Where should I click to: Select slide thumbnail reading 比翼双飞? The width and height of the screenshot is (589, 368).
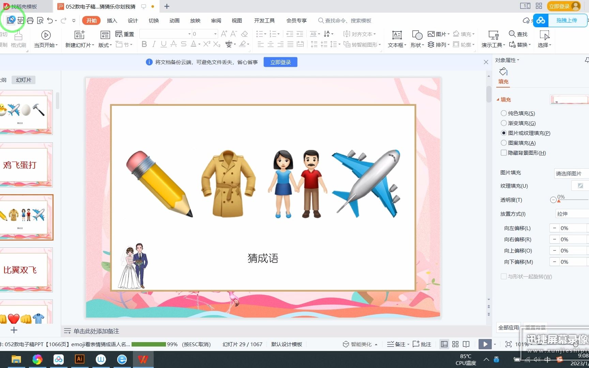point(26,270)
